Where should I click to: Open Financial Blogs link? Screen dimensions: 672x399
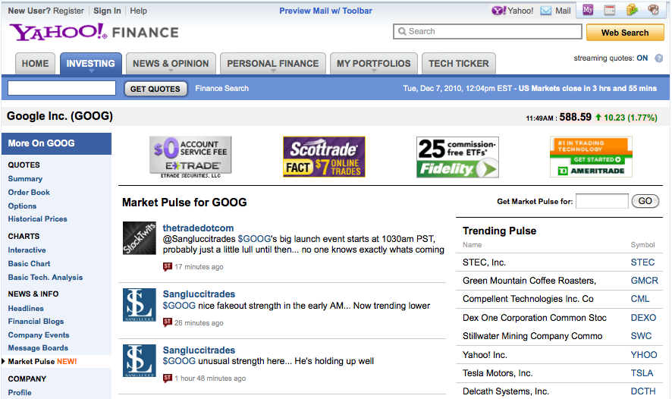[36, 322]
